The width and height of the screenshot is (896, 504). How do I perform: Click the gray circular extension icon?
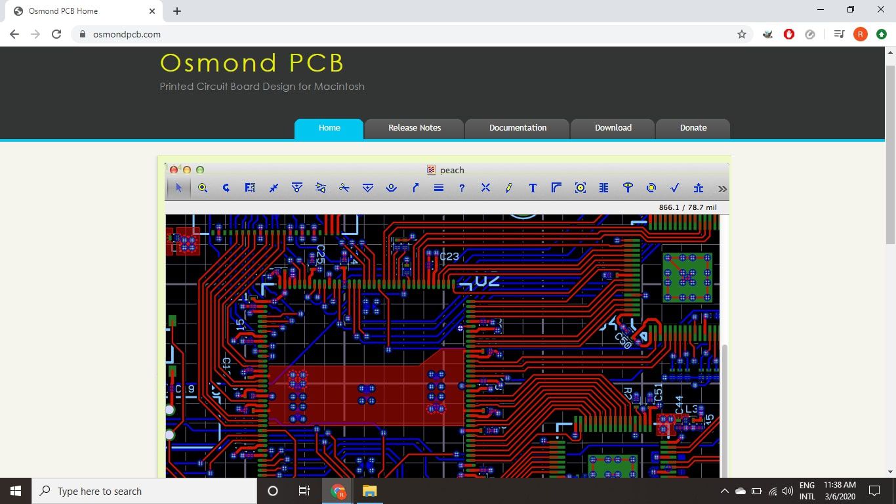click(x=810, y=34)
